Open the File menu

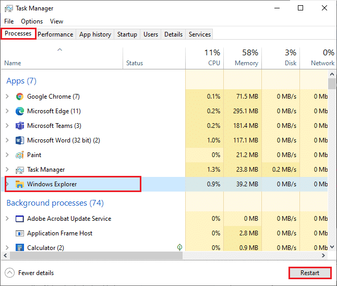[x=9, y=21]
